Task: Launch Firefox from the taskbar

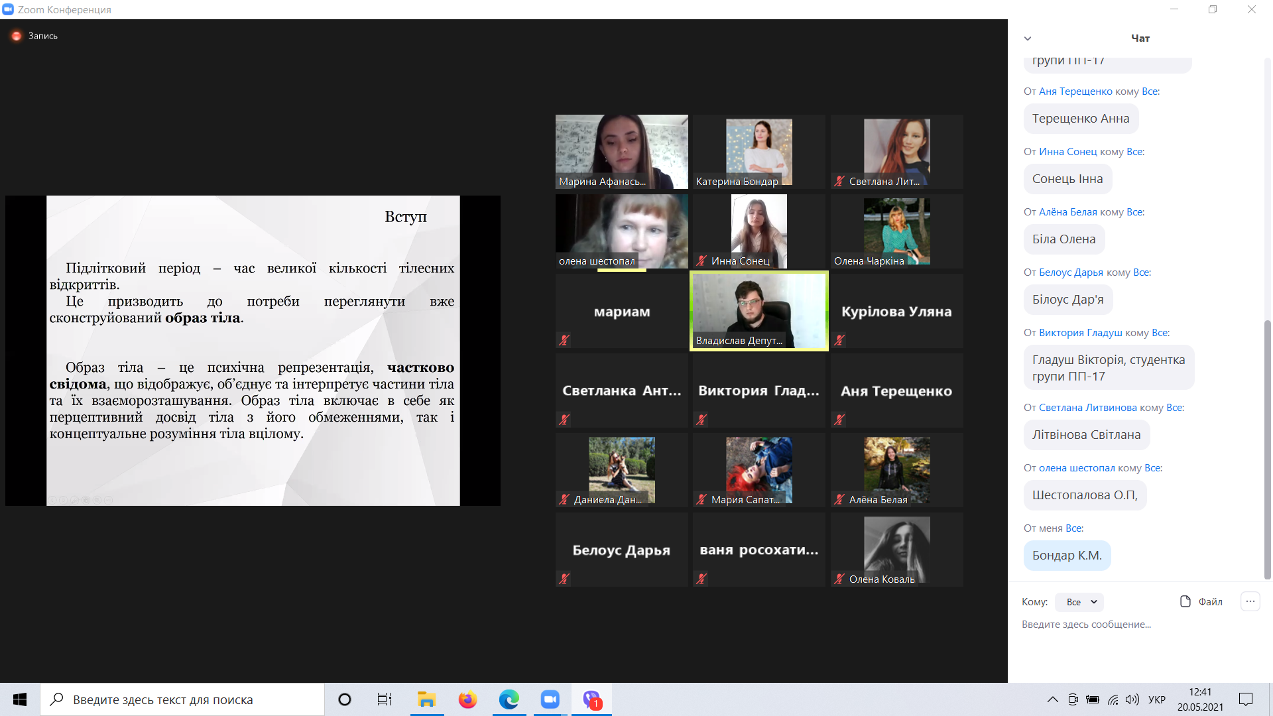Action: click(x=467, y=699)
